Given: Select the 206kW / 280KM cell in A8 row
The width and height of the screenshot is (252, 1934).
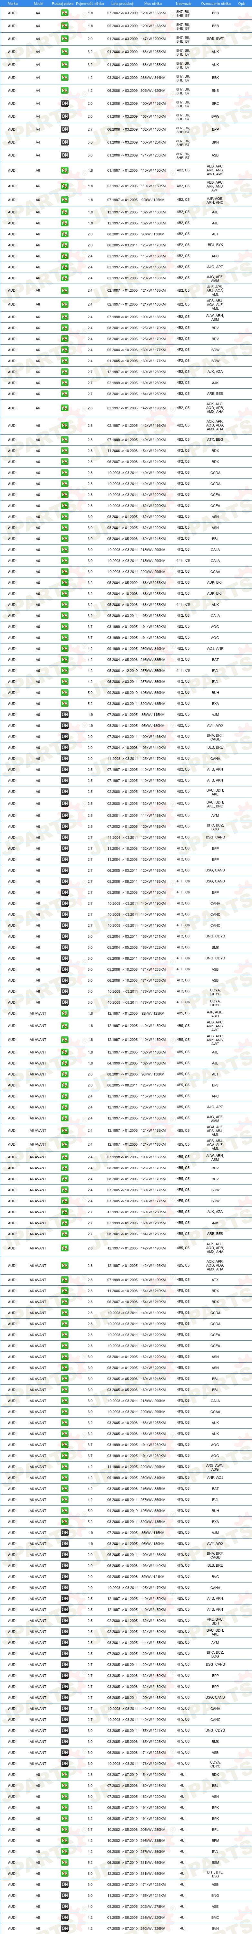Looking at the screenshot, I should point(153,1830).
